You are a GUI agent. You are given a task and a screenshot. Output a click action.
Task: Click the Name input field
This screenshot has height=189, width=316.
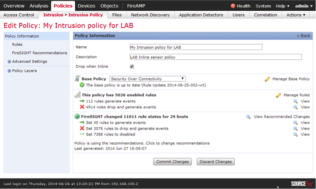[196, 47]
